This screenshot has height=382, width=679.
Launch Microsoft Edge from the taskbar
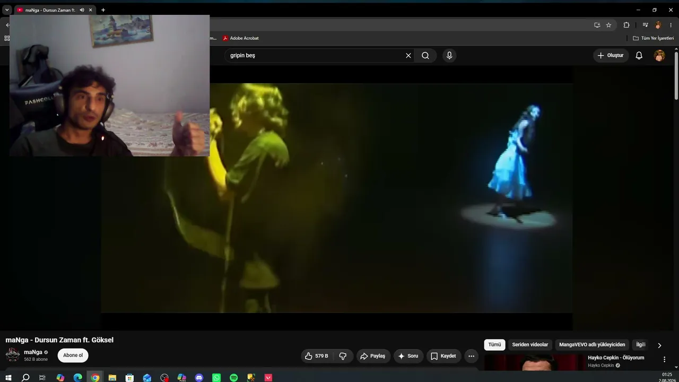78,378
